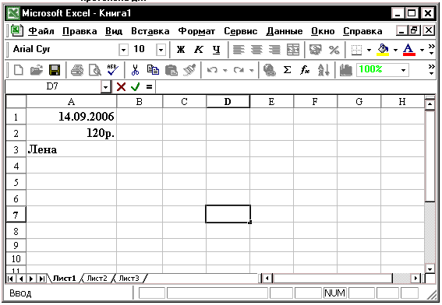This screenshot has height=305, width=442.
Task: Open the Окно menu
Action: [x=323, y=31]
